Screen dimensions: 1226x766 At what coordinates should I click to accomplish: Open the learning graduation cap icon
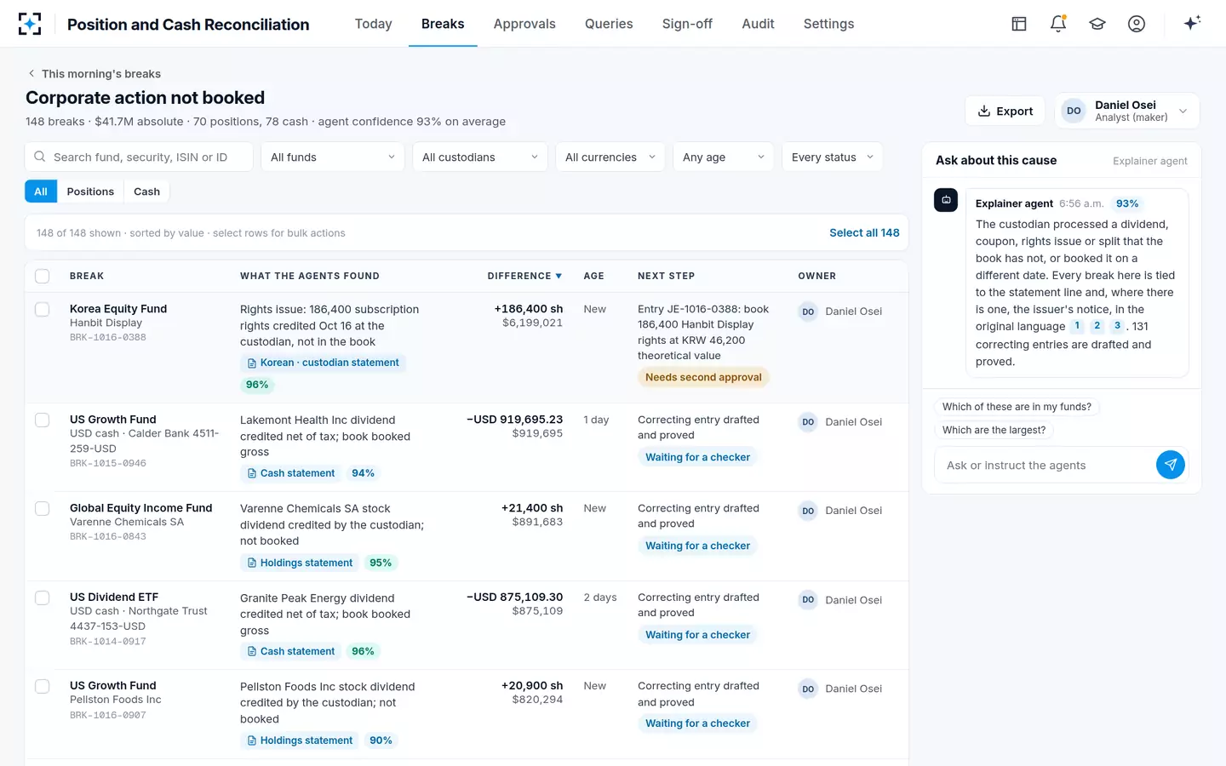point(1097,24)
